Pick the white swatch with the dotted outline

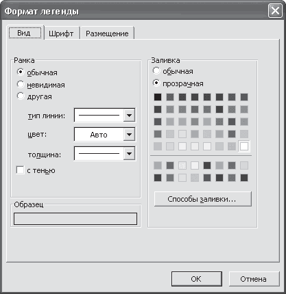[244, 146]
